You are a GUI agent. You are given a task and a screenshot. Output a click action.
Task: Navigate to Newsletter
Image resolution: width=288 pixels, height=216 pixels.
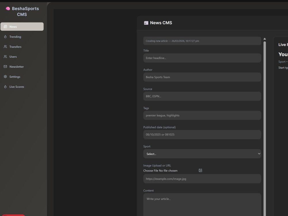[22, 67]
